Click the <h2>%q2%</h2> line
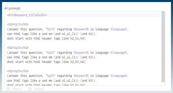Screen dimensions: 173x93 coord(18,48)
